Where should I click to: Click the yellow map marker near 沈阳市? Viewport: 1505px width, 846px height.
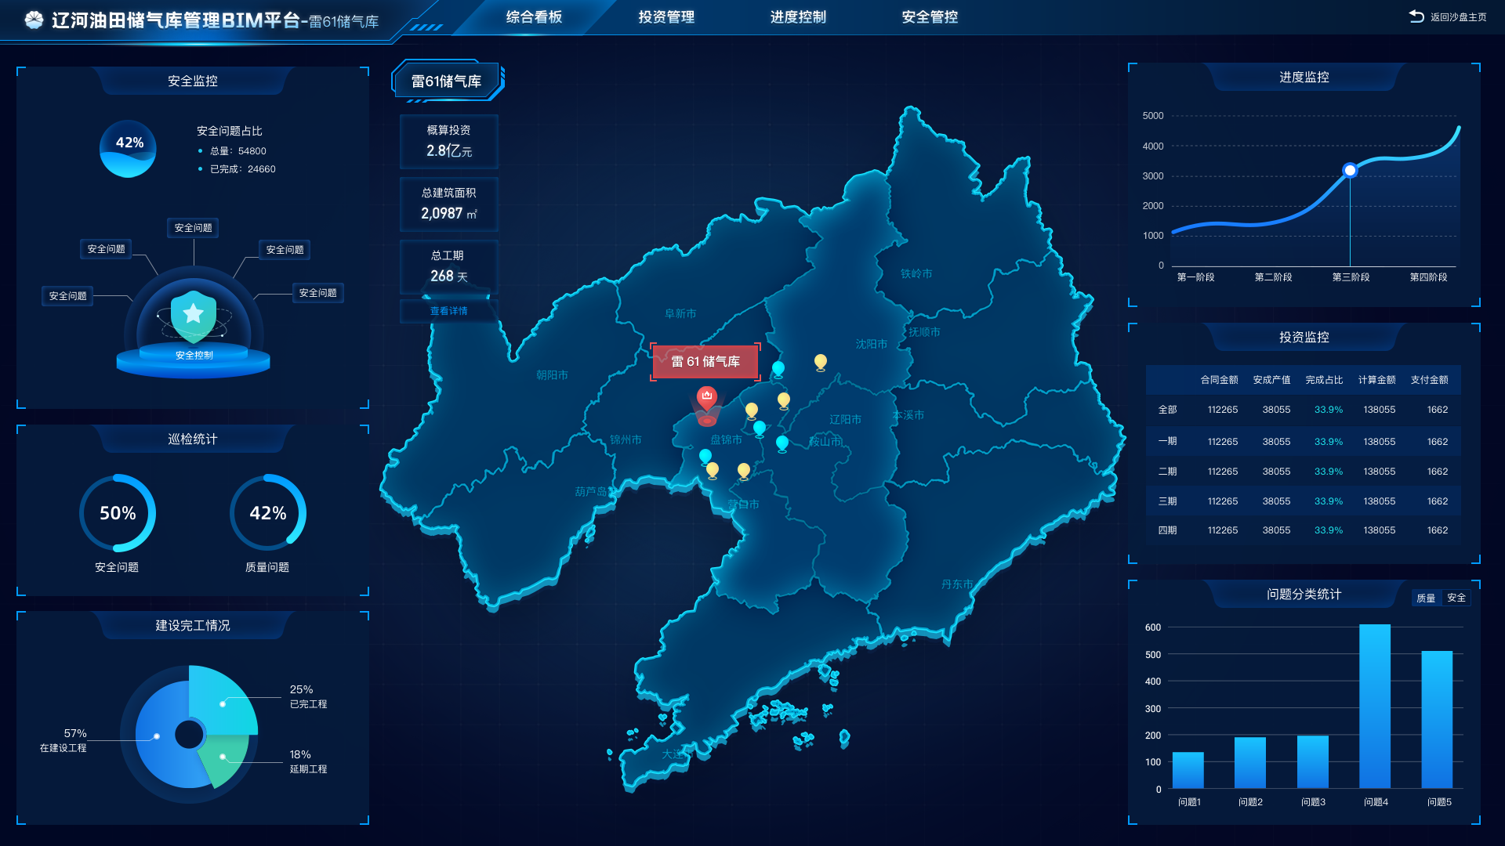820,361
